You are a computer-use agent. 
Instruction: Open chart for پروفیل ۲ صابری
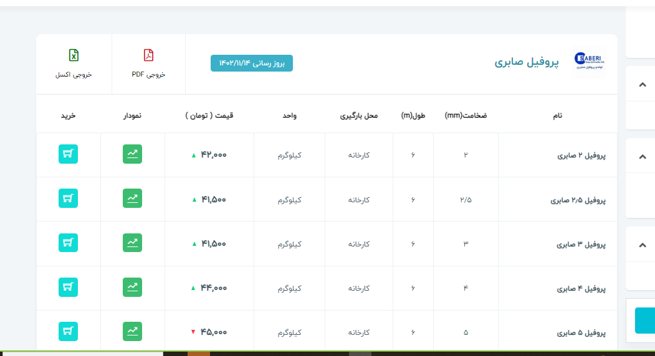coord(132,154)
